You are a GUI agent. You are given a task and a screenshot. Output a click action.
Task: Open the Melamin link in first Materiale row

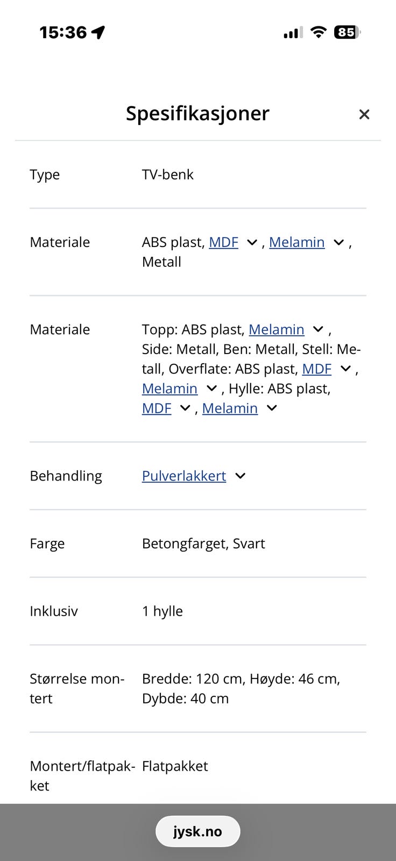coord(296,242)
